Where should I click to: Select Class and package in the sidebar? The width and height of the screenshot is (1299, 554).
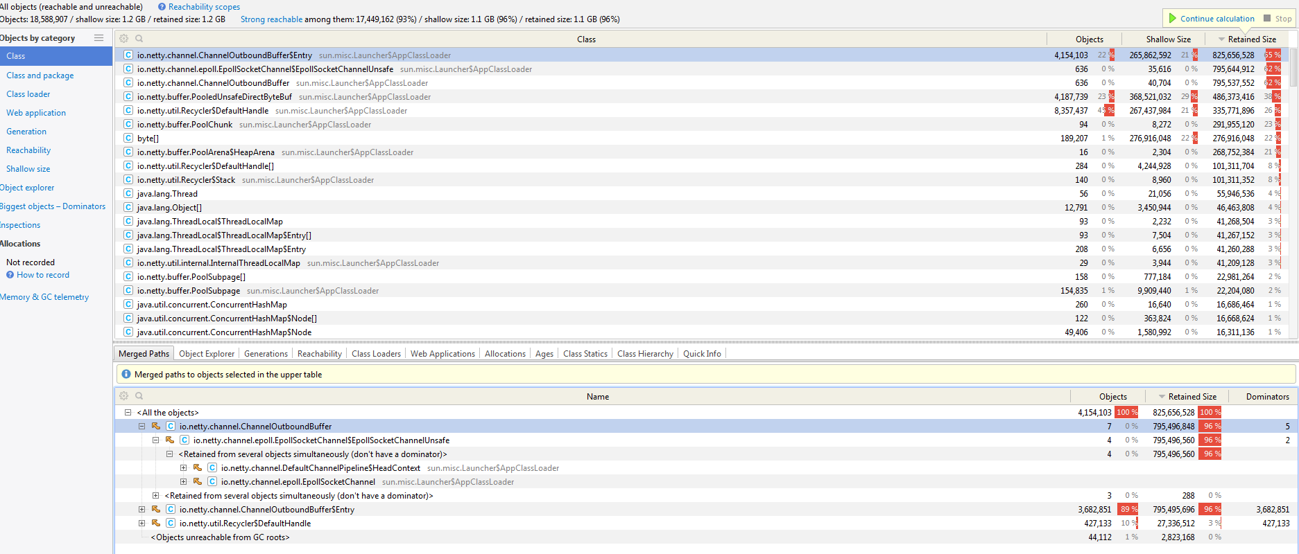tap(40, 75)
